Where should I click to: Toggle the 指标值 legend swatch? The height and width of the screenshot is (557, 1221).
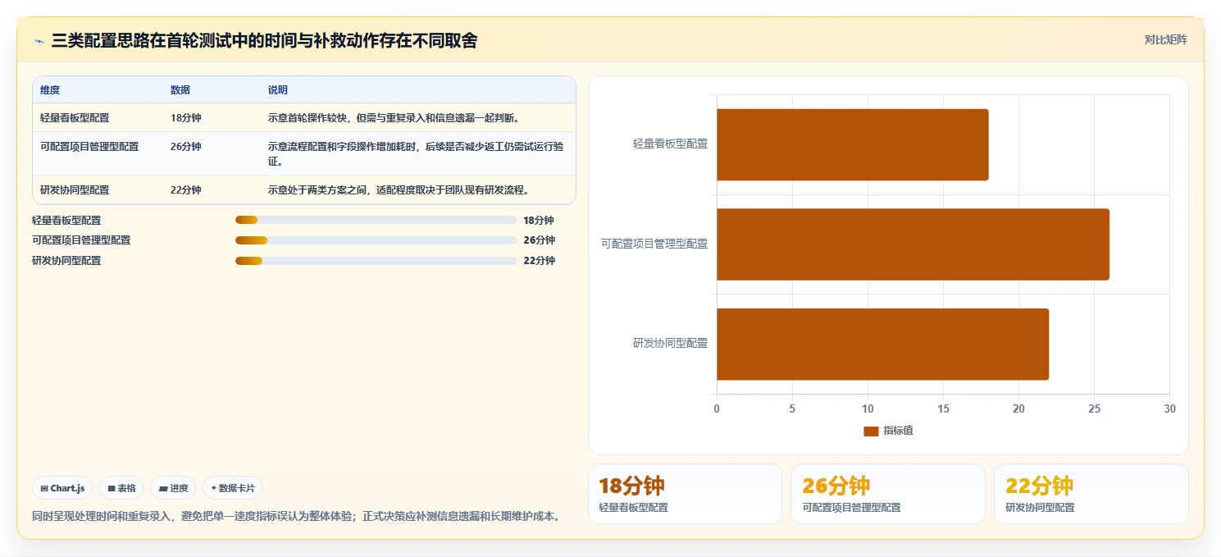click(871, 431)
